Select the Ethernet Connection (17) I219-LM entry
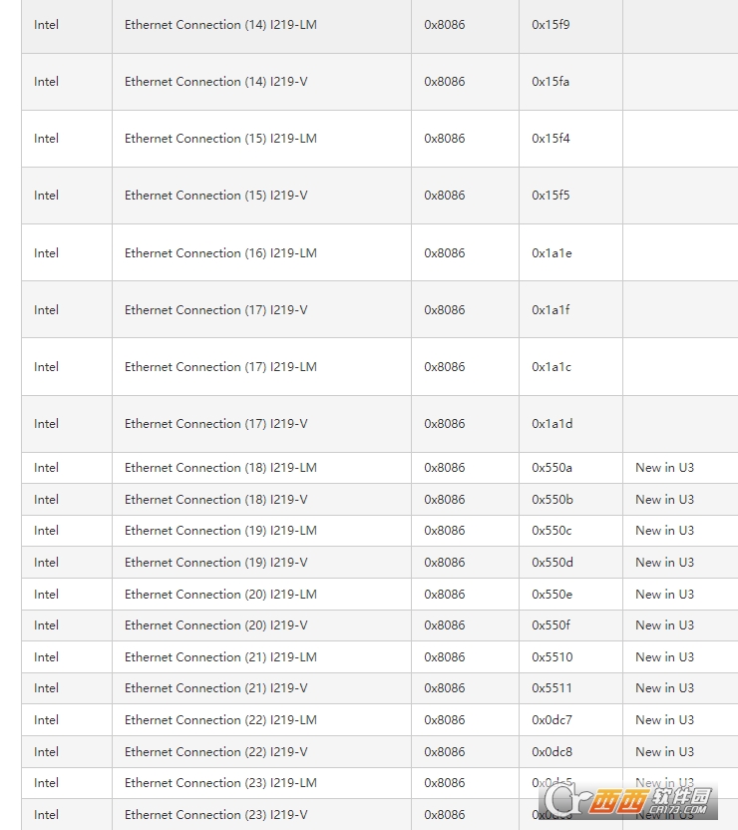The width and height of the screenshot is (738, 830). click(x=220, y=367)
